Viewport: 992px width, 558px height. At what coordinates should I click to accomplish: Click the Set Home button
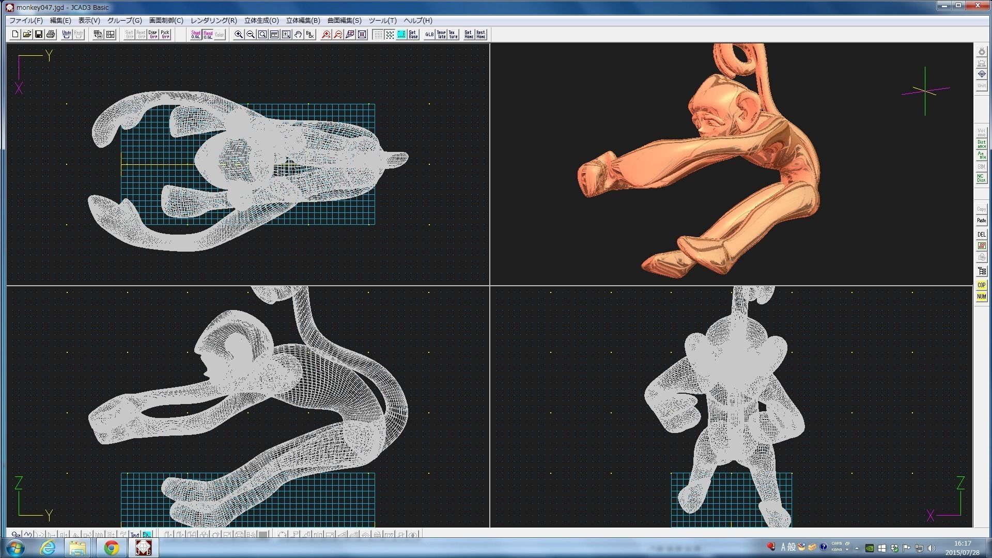coord(469,35)
